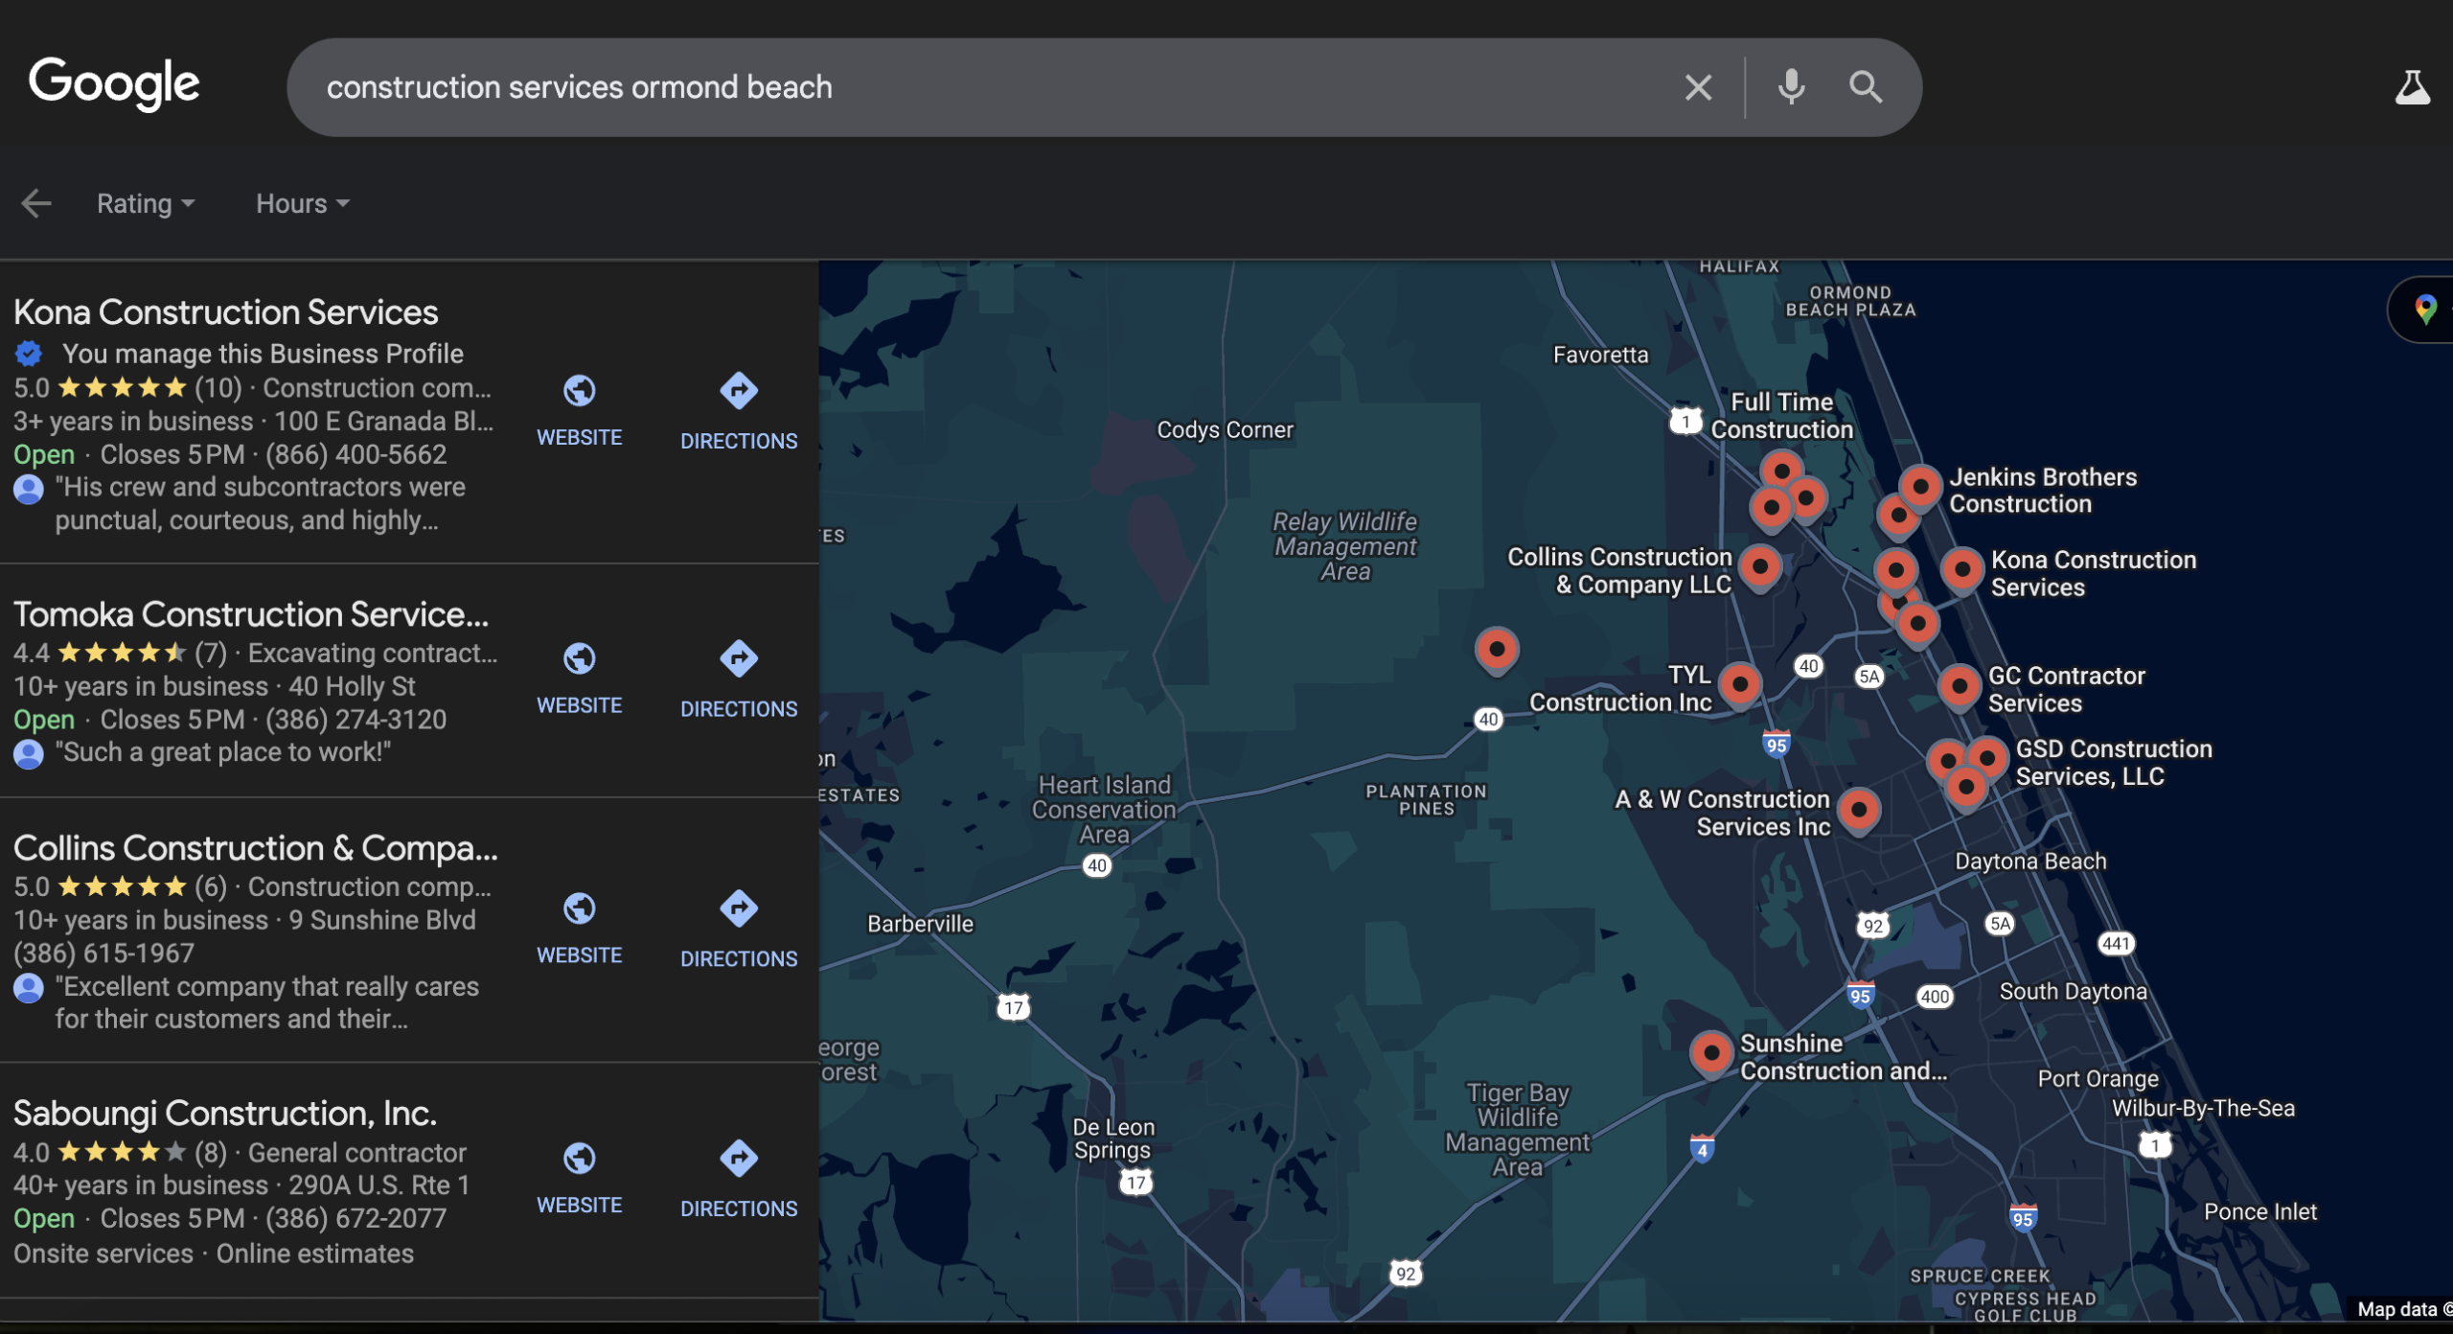Select the Kona Construction Services map pin

point(1961,571)
